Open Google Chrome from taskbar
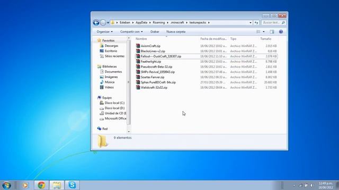The width and height of the screenshot is (339, 190). [41, 185]
